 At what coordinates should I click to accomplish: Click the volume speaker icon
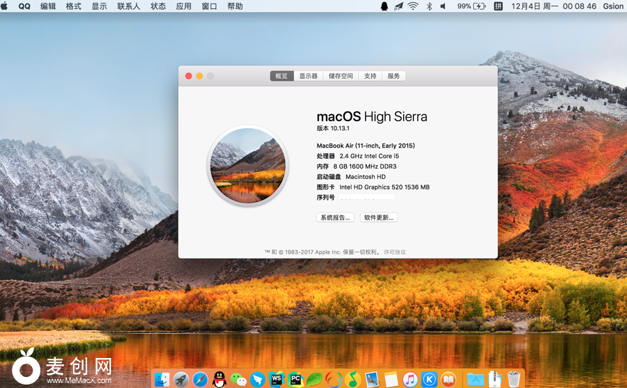(443, 6)
